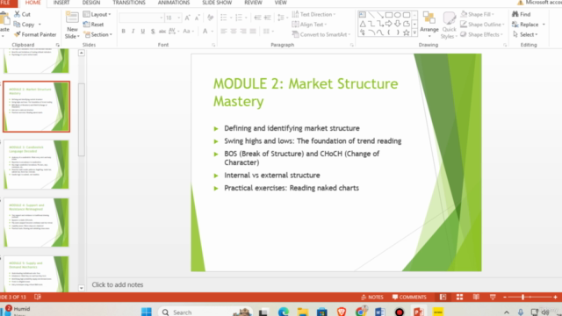Increase the list indent level
The height and width of the screenshot is (316, 562).
click(267, 18)
